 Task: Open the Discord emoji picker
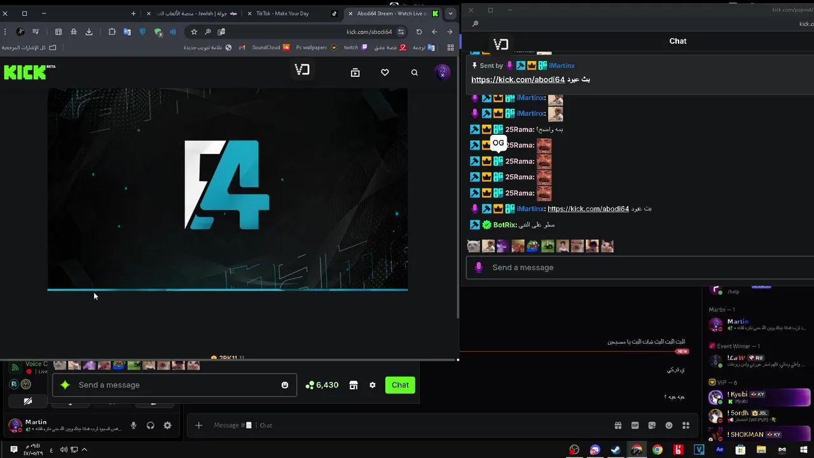coord(669,426)
